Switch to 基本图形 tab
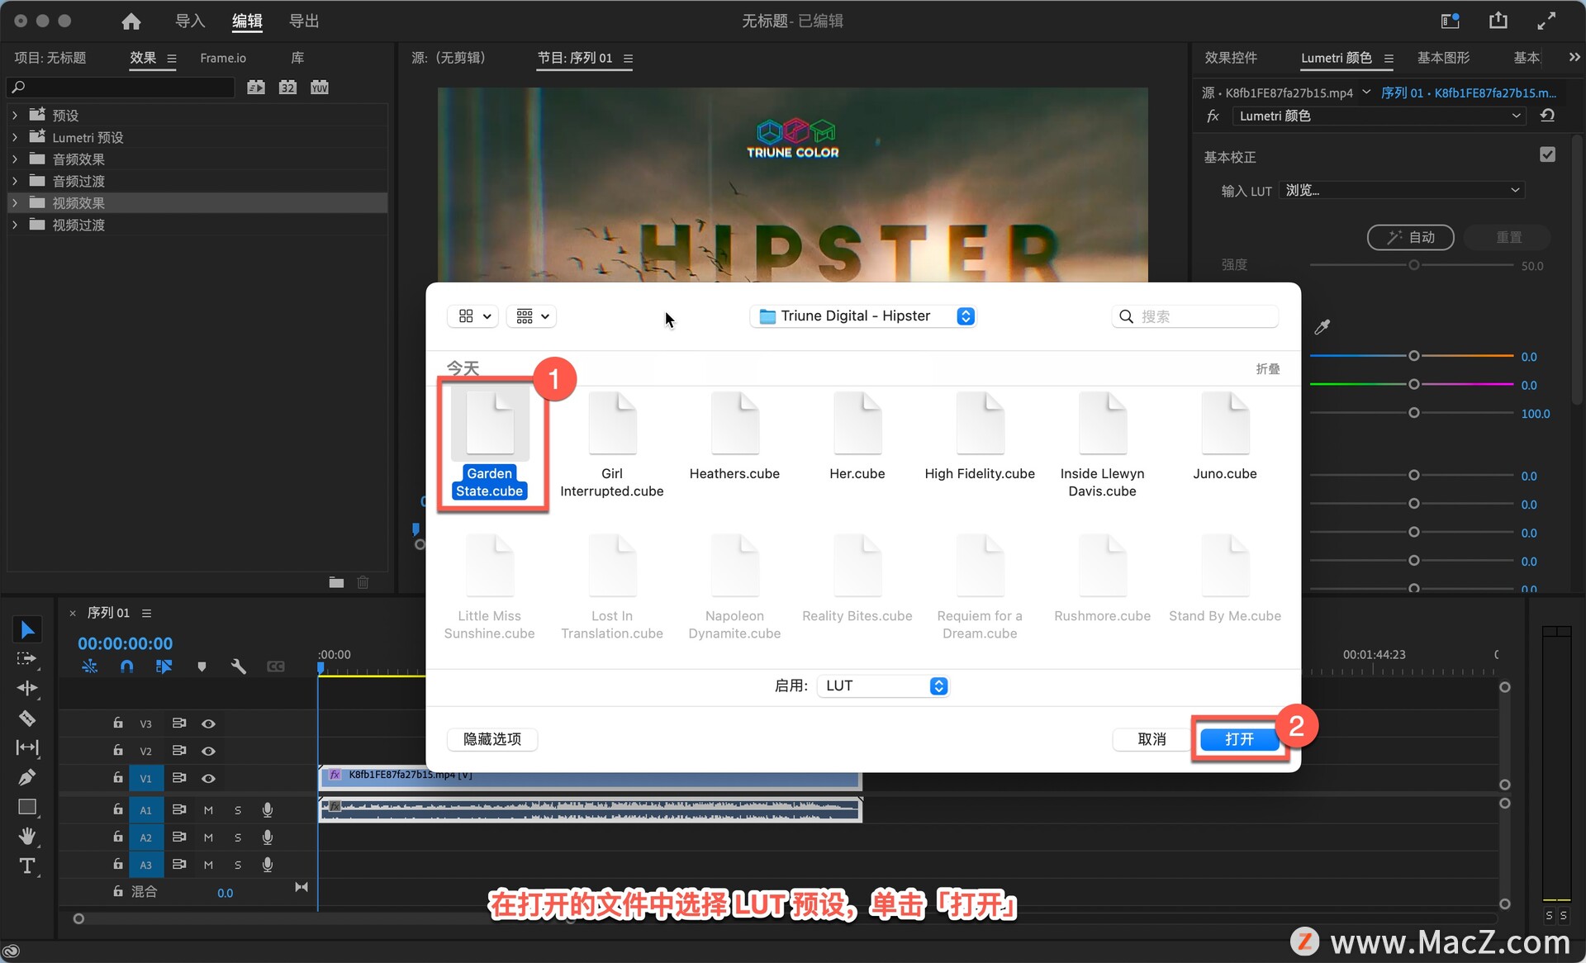 (1443, 57)
